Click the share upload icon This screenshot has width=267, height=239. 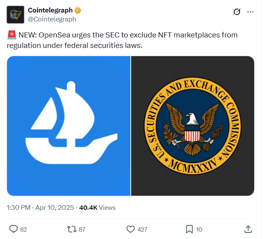[248, 229]
